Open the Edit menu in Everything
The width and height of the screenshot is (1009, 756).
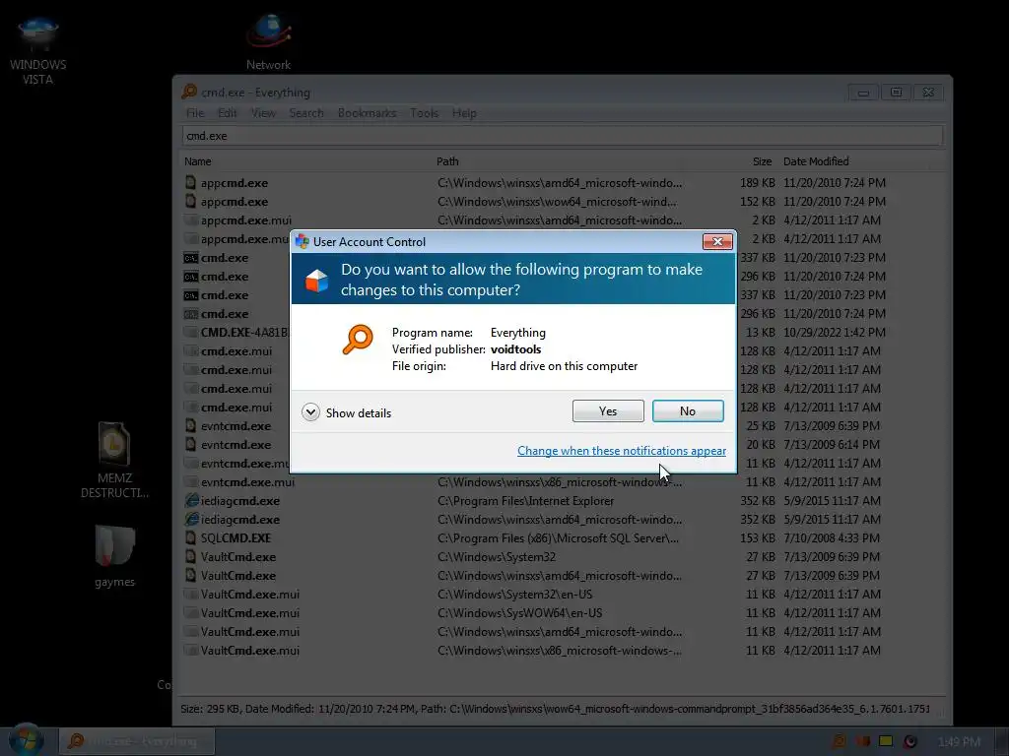point(228,113)
